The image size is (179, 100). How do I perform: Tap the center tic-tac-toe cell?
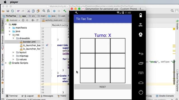(103, 61)
